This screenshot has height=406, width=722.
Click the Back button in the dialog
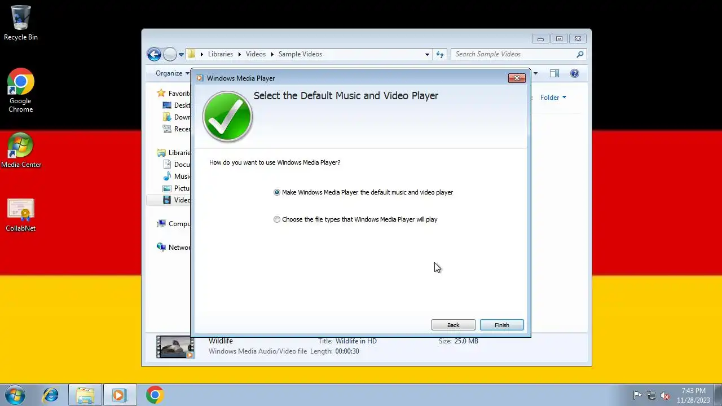click(x=453, y=325)
